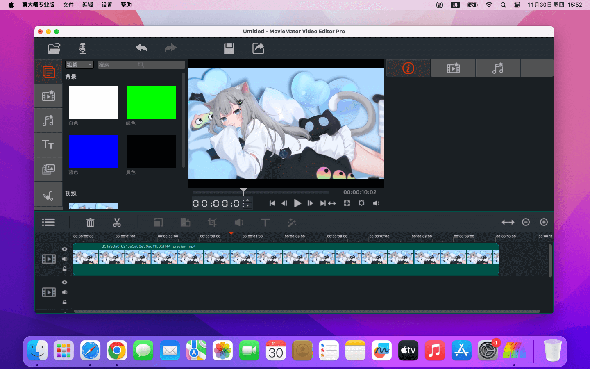The width and height of the screenshot is (590, 369).
Task: Switch to video filter properties tab
Action: coord(453,68)
